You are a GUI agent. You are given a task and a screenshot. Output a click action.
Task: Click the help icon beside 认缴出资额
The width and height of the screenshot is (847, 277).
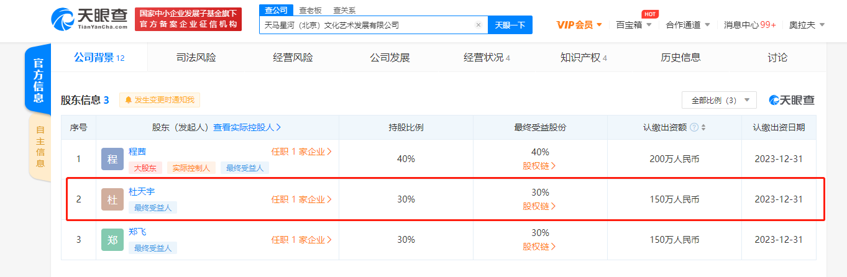coord(694,127)
